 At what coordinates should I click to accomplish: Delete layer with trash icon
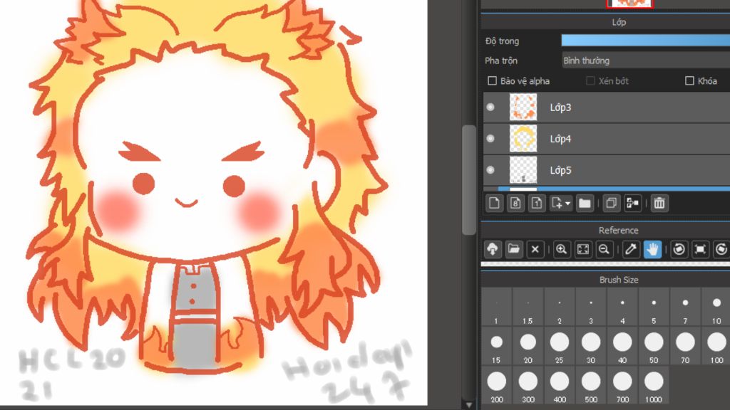pyautogui.click(x=659, y=203)
